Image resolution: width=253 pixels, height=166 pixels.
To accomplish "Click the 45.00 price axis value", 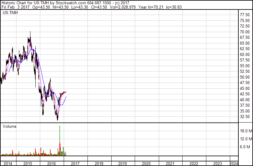I will (245, 88).
